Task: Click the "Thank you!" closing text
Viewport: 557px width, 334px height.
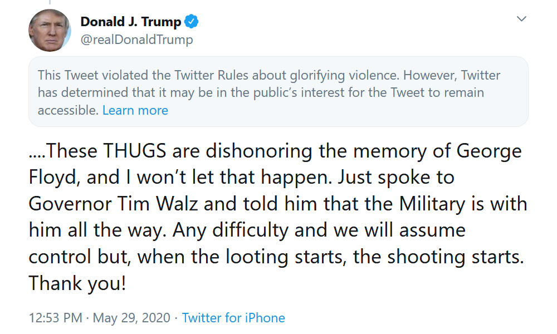Action: 77,283
